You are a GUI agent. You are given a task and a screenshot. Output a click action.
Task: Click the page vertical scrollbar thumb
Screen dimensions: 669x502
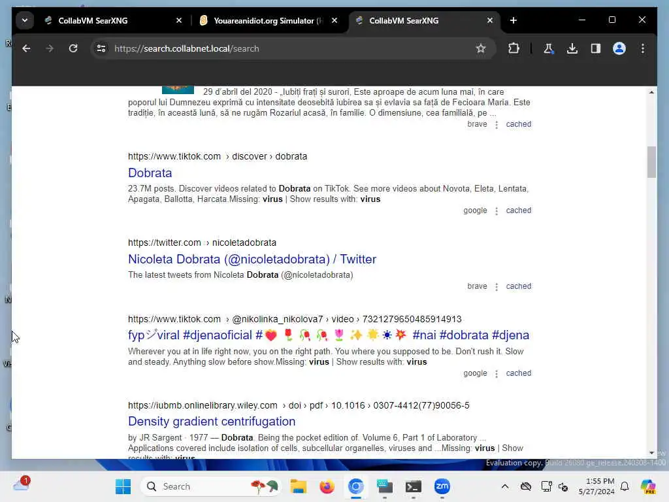pos(651,162)
